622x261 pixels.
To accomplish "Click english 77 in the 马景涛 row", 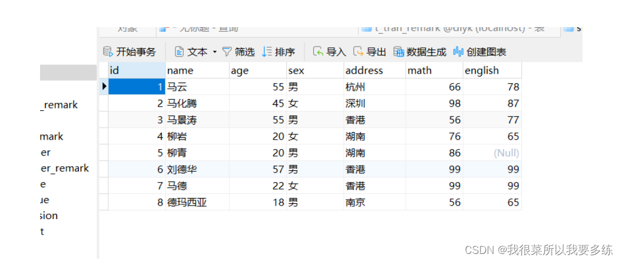I will 492,120.
